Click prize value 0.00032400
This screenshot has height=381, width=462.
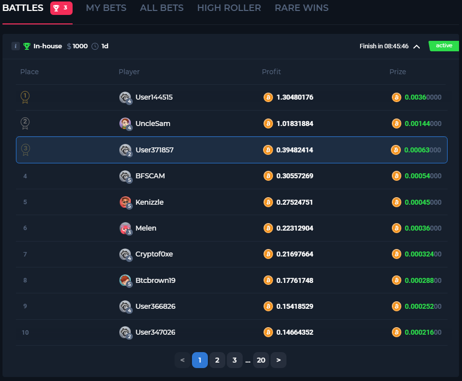pyautogui.click(x=423, y=254)
